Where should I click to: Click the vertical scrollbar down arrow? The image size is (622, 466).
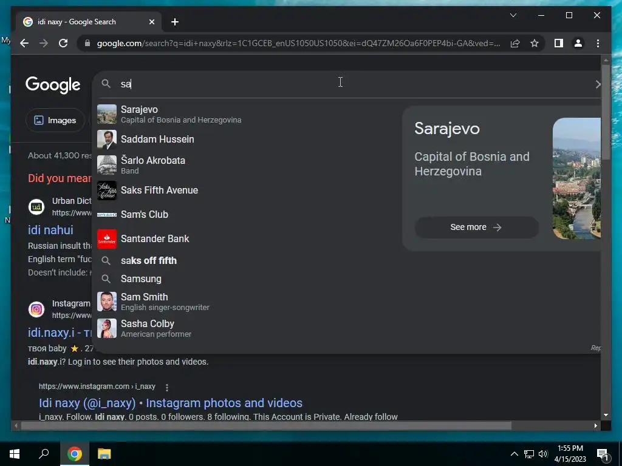point(606,415)
